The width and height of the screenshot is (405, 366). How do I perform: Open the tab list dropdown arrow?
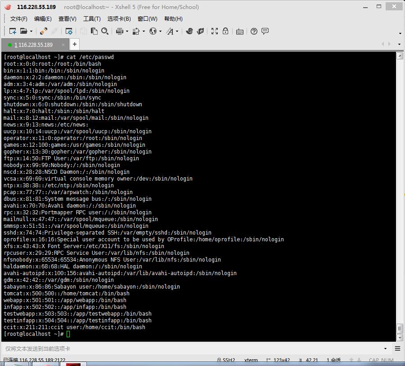tap(399, 44)
